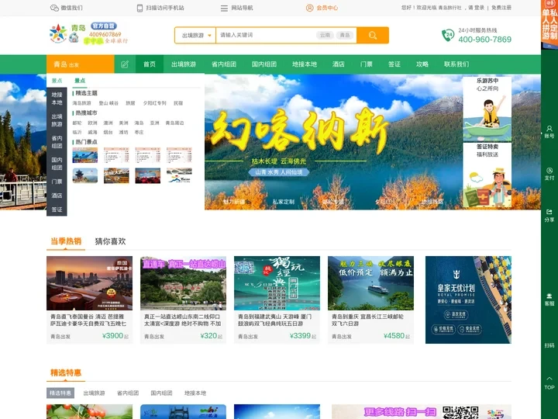Select the 地接本地 filter under 精选特惠
Image resolution: width=558 pixels, height=419 pixels.
[x=195, y=393]
